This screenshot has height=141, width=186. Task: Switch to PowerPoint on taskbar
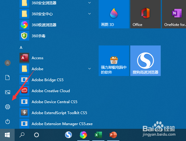[x=113, y=135]
